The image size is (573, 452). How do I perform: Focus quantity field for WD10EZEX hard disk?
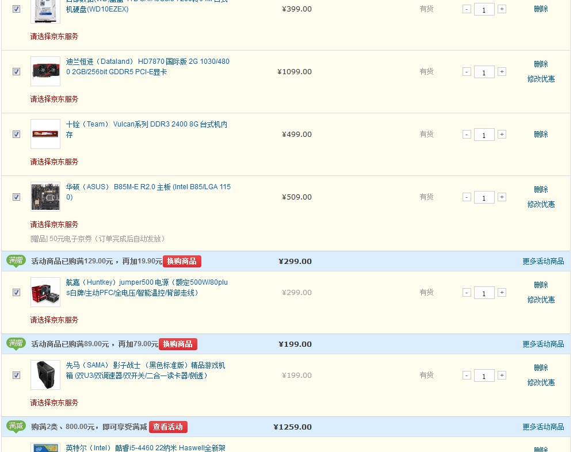tap(484, 10)
